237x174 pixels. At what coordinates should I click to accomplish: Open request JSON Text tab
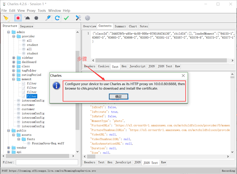[x=165, y=66]
